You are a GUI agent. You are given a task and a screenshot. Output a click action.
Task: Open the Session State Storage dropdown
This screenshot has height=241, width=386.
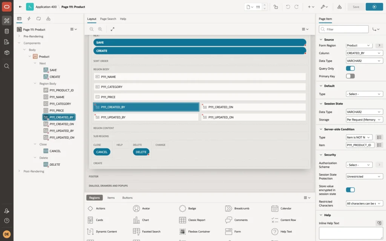click(x=365, y=119)
